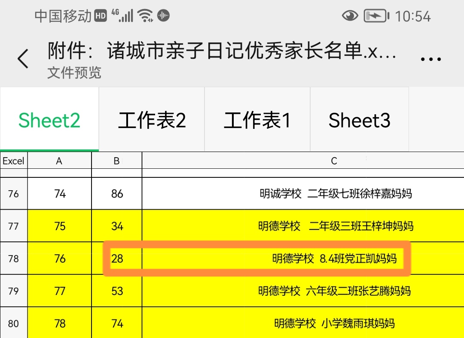Tap the Excel select-all corner cell
Viewport: 464px width, 338px height.
[x=13, y=161]
